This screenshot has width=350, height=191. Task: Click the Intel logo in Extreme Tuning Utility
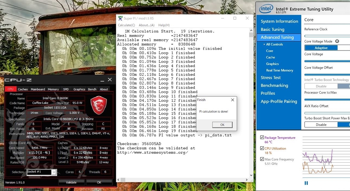(266, 9)
